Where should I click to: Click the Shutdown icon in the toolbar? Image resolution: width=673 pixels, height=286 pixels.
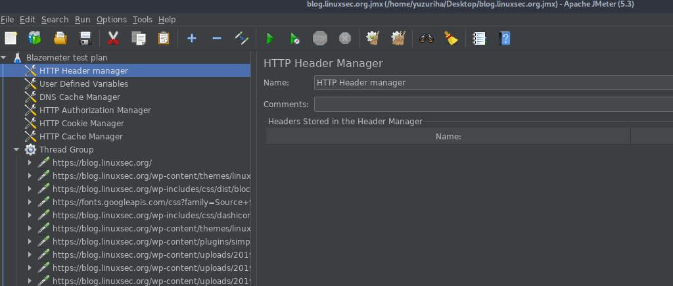[345, 38]
